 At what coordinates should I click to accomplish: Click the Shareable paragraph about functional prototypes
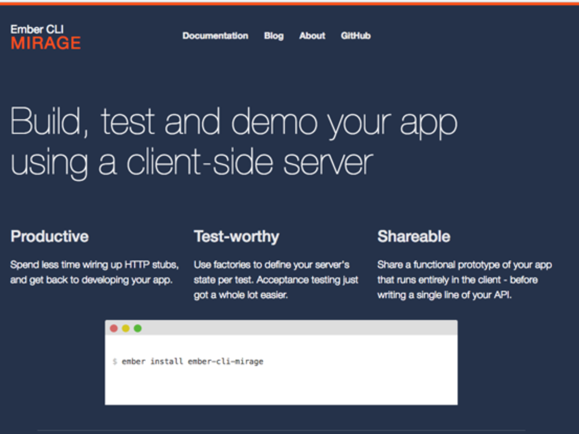tap(465, 279)
